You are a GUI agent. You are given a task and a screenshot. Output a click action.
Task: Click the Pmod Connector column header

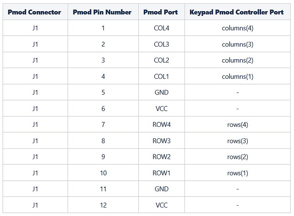click(x=35, y=12)
